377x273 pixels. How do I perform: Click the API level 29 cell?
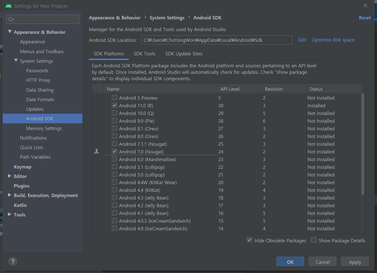(x=221, y=113)
